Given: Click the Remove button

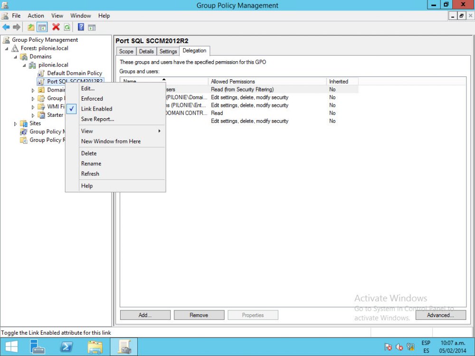Looking at the screenshot, I should (199, 315).
